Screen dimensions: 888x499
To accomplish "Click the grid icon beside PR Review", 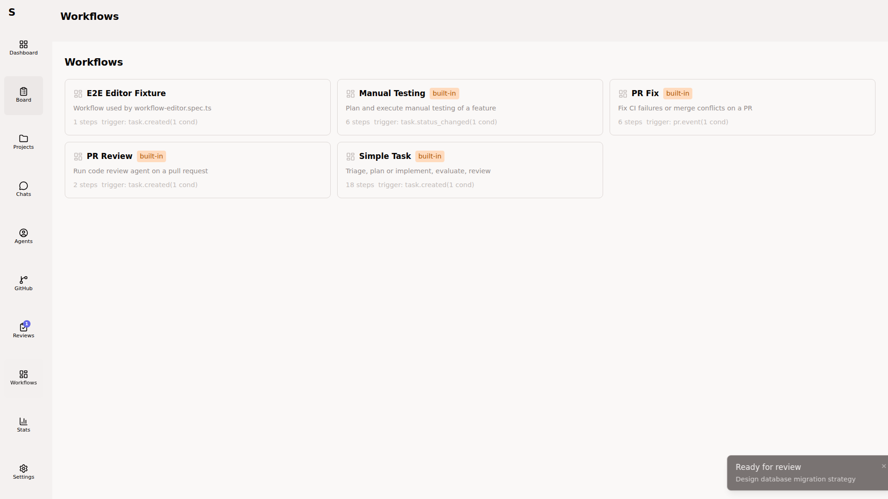I will point(78,156).
